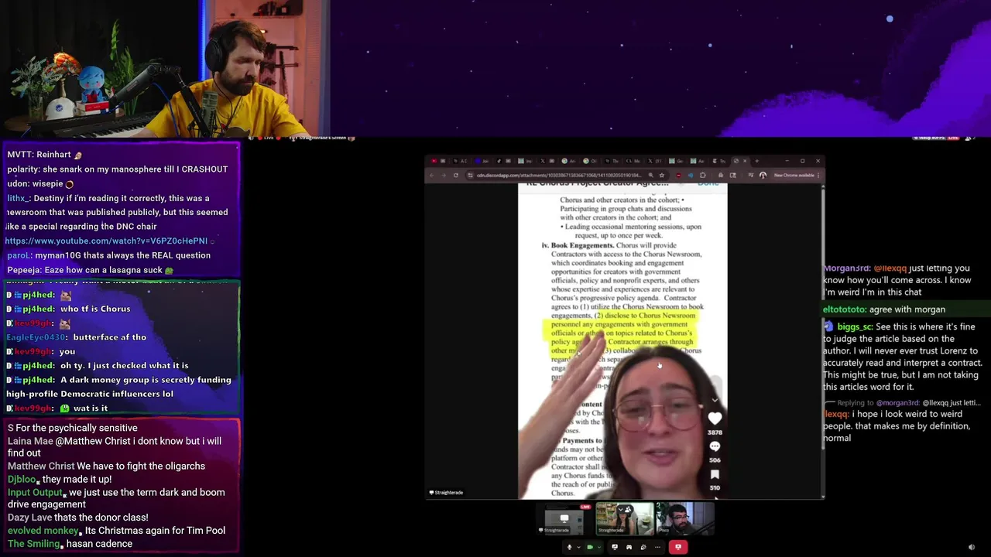Collapse the participants chevron on camera tile

click(x=620, y=510)
